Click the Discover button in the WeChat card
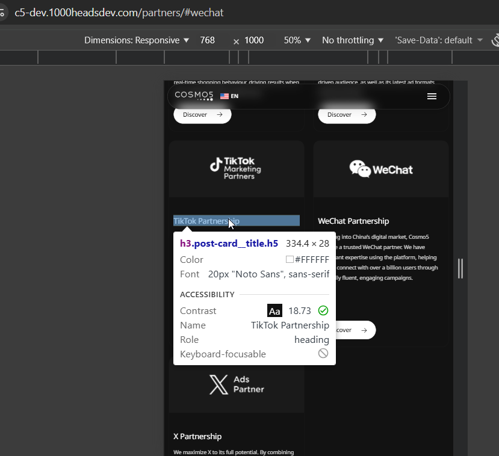The width and height of the screenshot is (499, 456). (356, 330)
